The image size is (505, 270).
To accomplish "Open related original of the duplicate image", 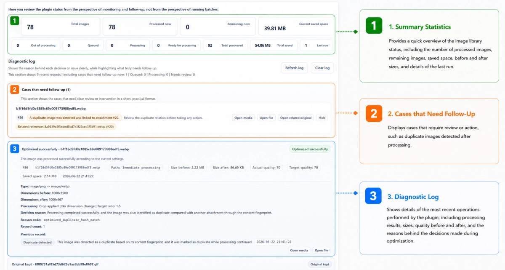I will pos(296,118).
